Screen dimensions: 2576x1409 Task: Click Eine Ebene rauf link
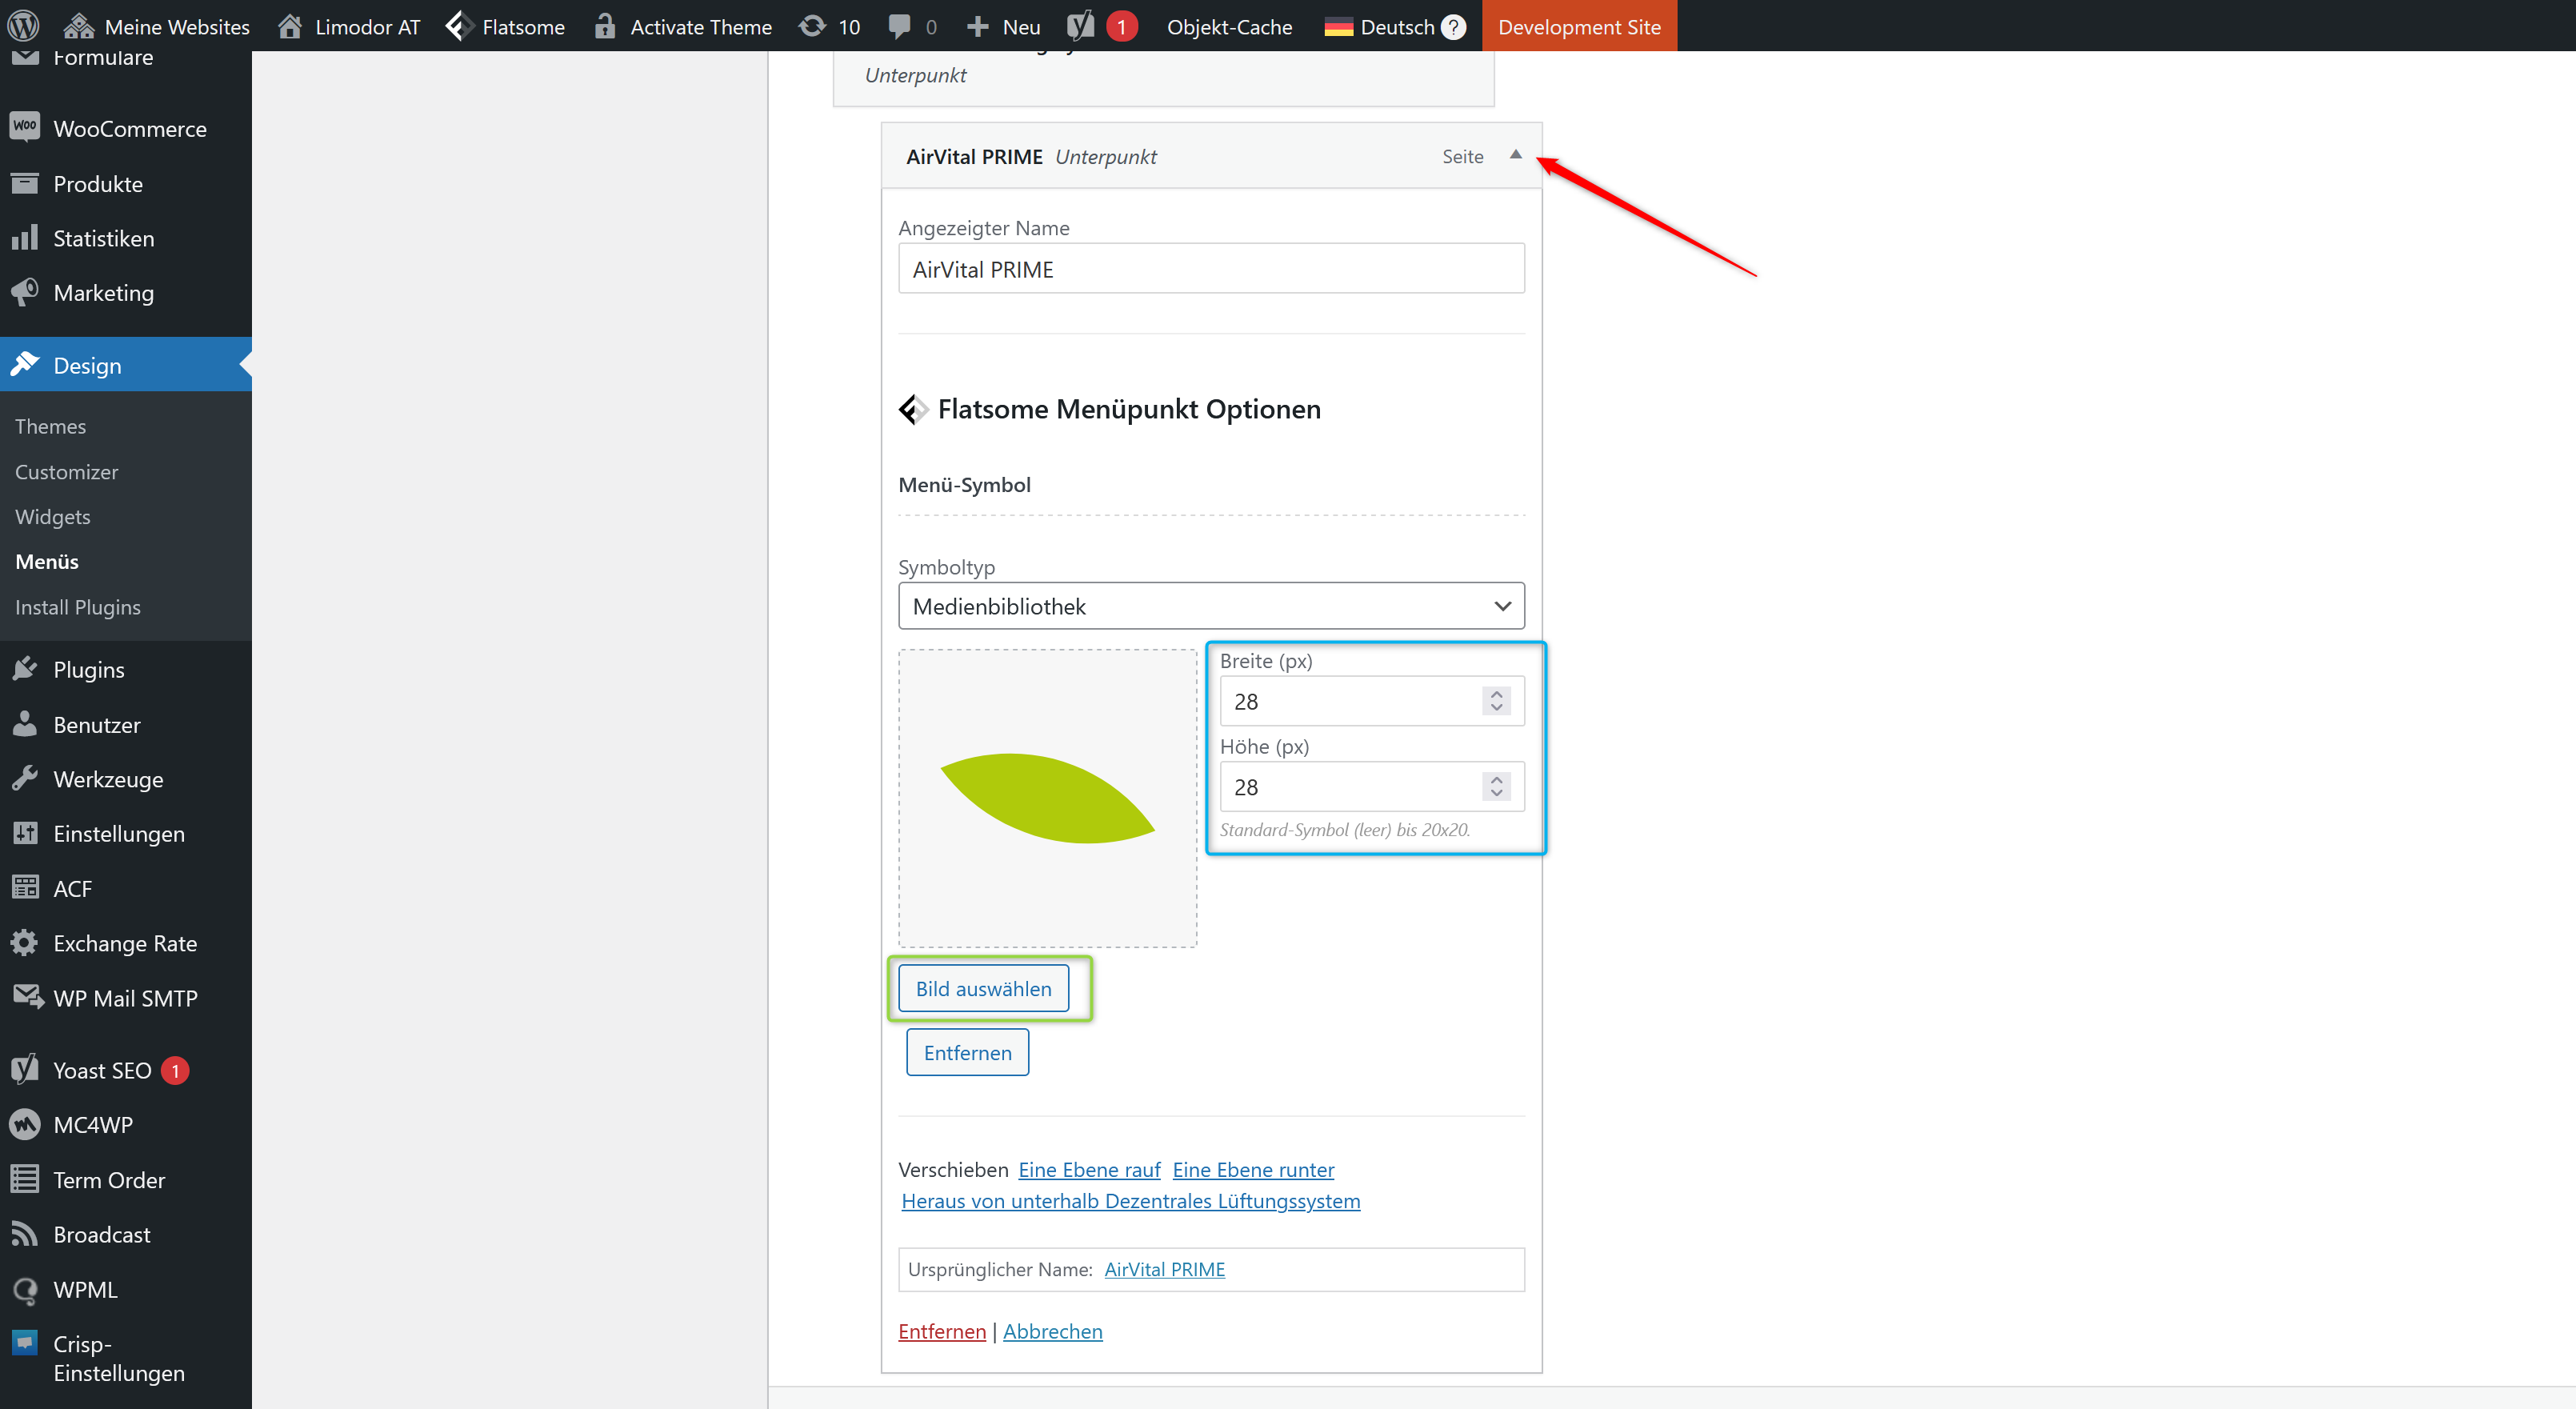pyautogui.click(x=1089, y=1169)
